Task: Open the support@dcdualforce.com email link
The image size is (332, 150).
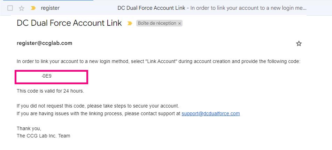Action: point(210,113)
